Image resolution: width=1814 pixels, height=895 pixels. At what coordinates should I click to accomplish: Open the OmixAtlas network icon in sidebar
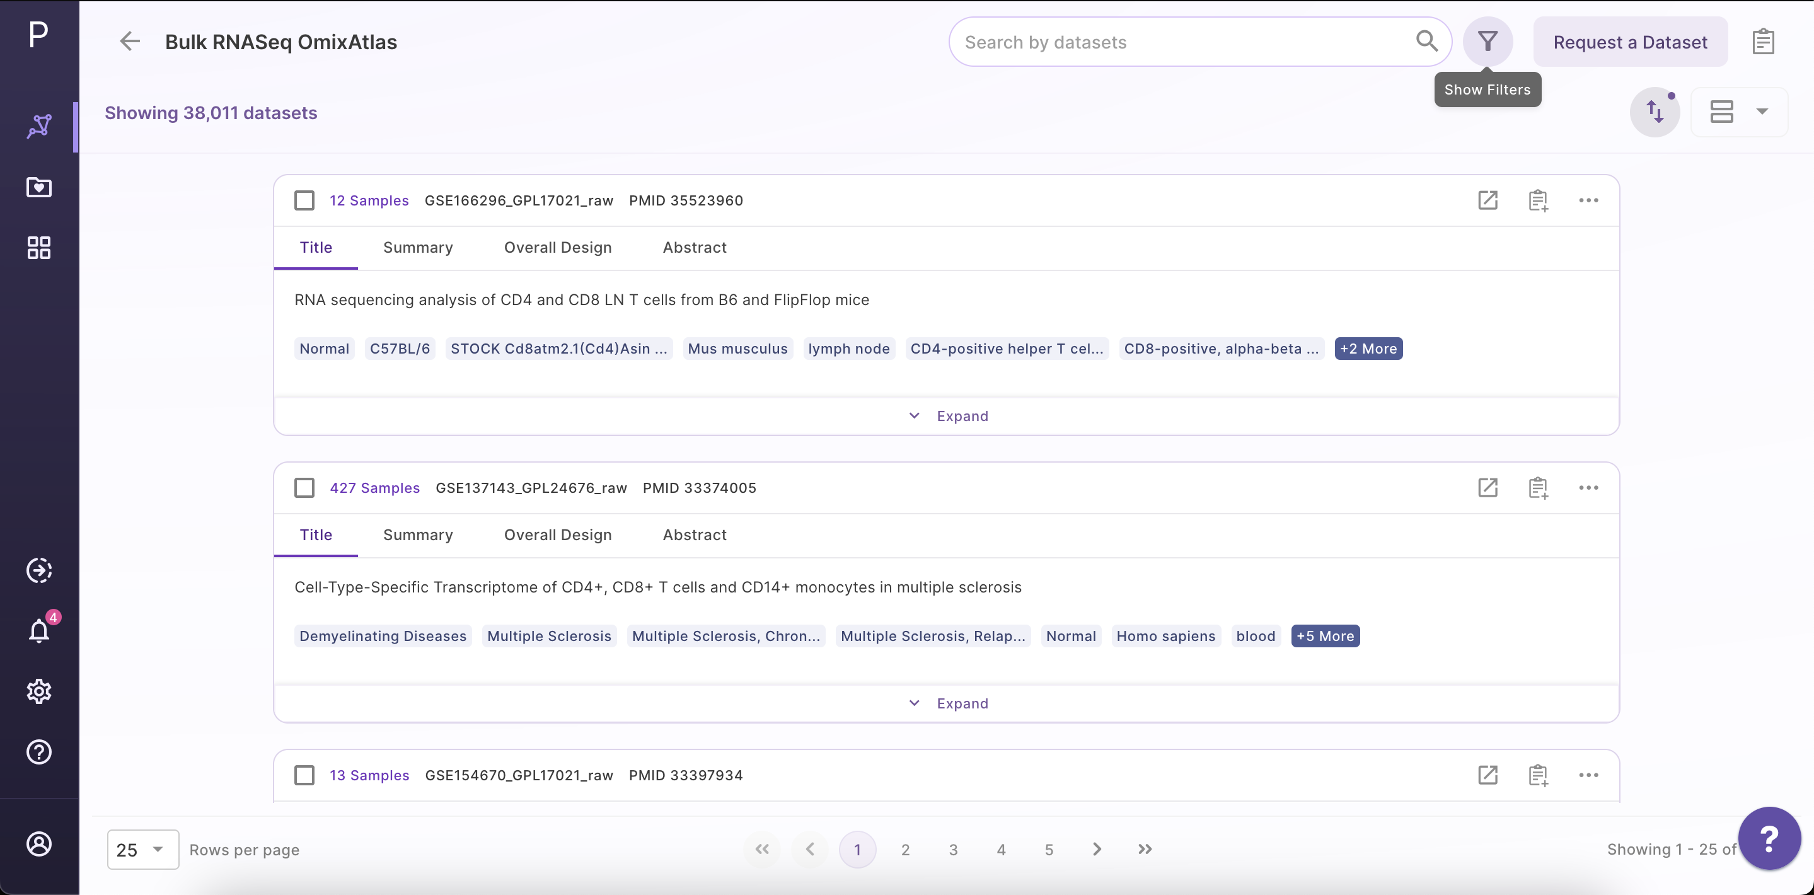pyautogui.click(x=38, y=127)
